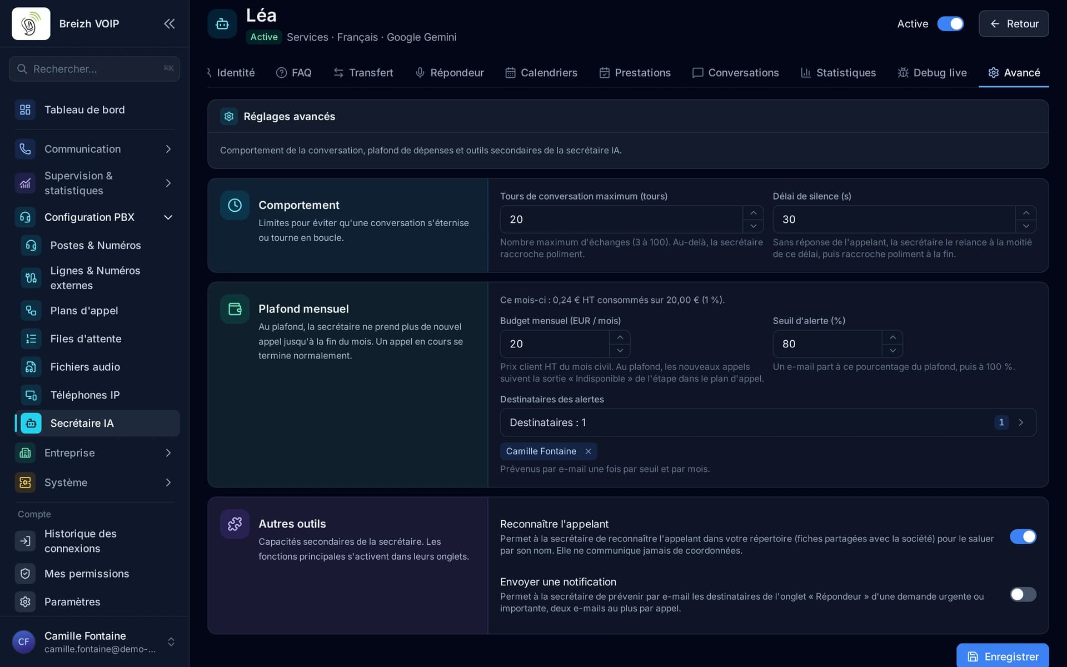This screenshot has width=1067, height=667.
Task: Open Tableau de bord icon
Action: pyautogui.click(x=25, y=109)
